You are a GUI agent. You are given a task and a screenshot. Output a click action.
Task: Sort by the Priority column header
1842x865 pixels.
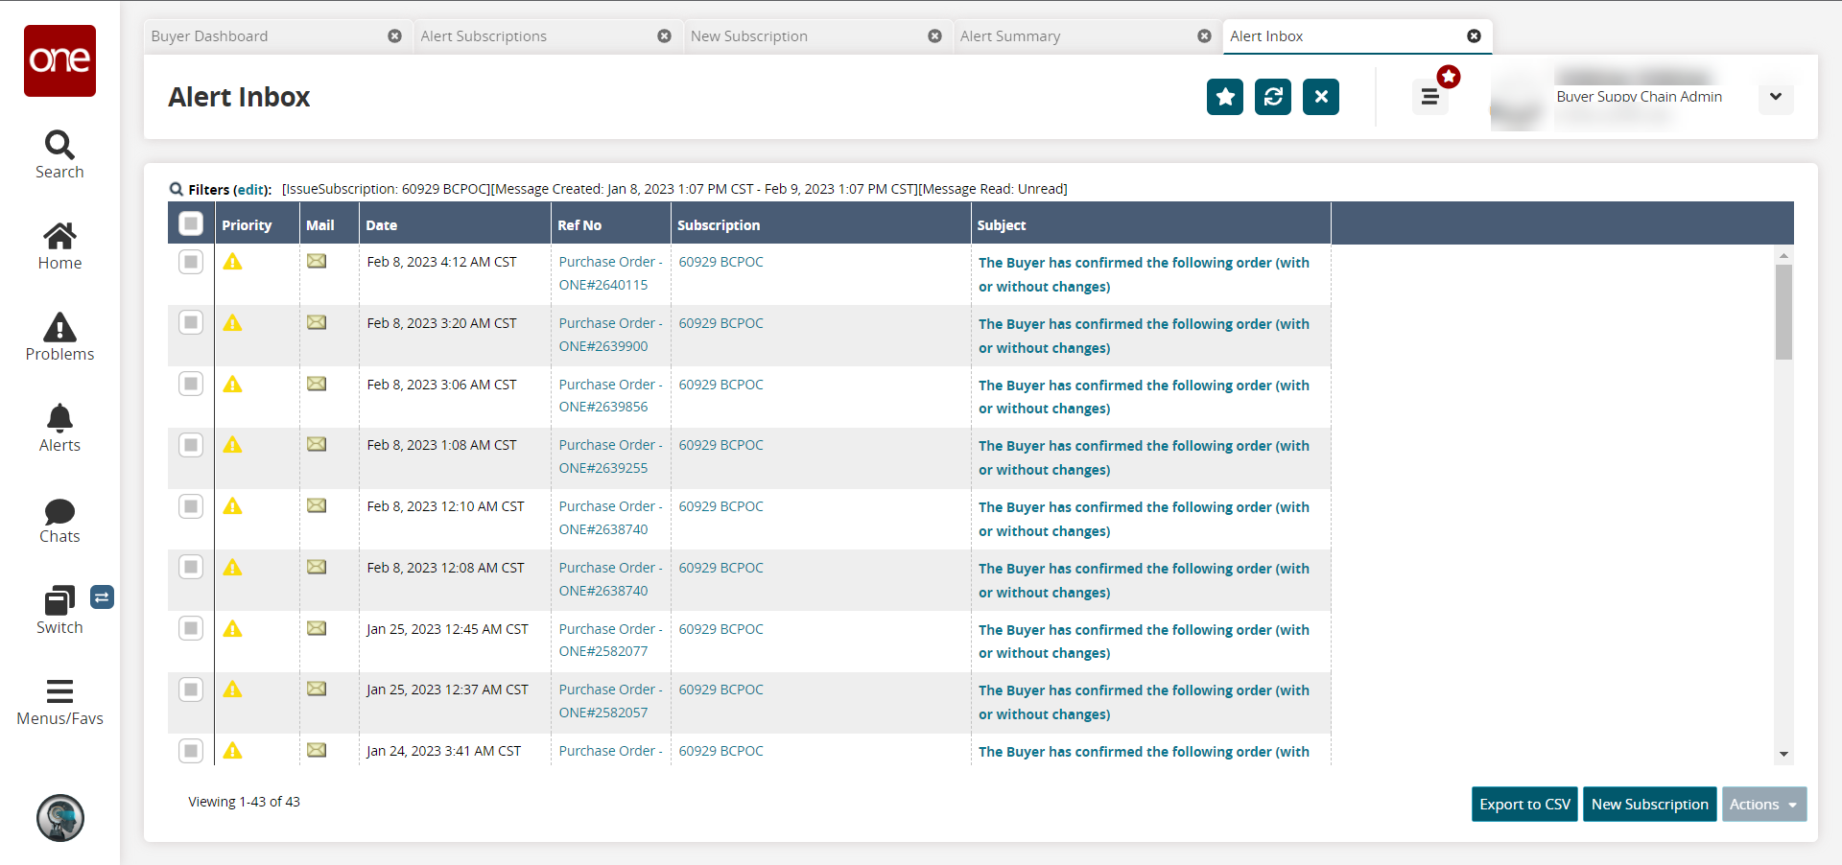[x=257, y=224]
